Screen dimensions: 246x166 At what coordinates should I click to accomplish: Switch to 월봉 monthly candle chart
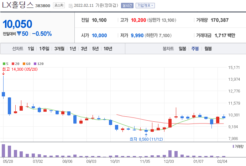click(x=208, y=49)
